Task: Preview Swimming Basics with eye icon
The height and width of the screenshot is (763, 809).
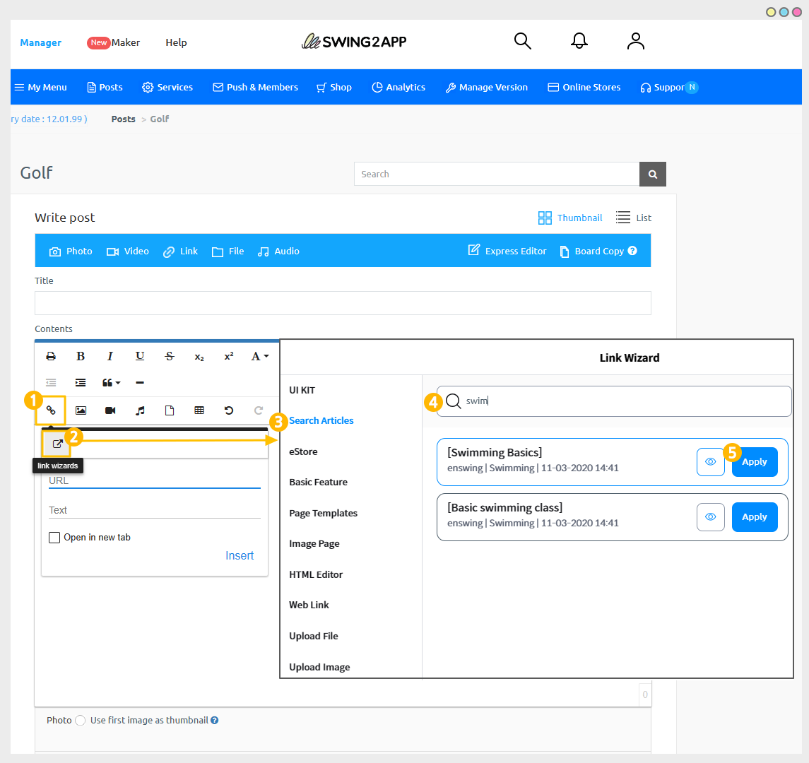Action: point(711,462)
